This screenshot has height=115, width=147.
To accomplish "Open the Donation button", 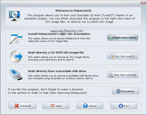I will 126,91.
